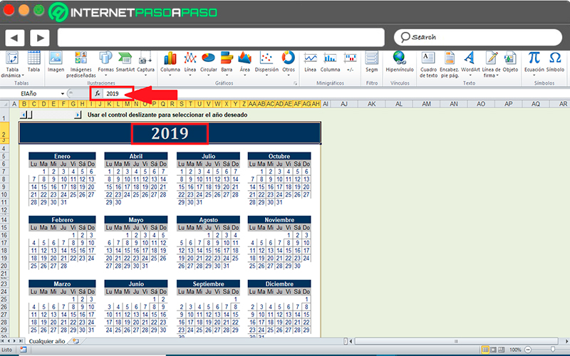Switch to page break preview view
The width and height of the screenshot is (570, 356).
point(501,350)
